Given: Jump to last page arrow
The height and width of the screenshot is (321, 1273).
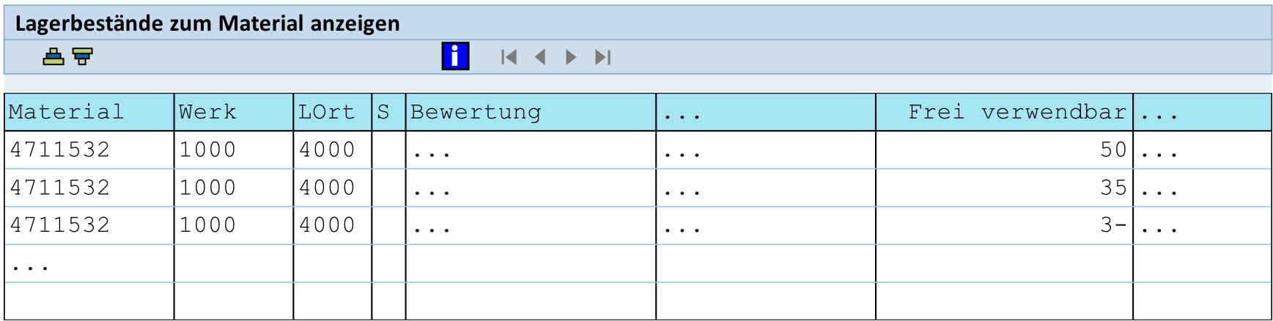Looking at the screenshot, I should click(602, 57).
